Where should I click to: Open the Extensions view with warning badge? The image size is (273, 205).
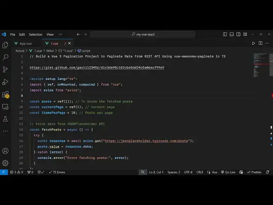(x=6, y=94)
